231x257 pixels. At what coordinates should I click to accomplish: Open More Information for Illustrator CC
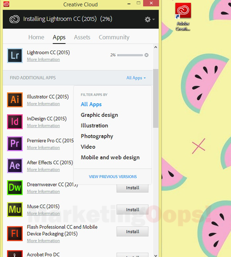43,104
